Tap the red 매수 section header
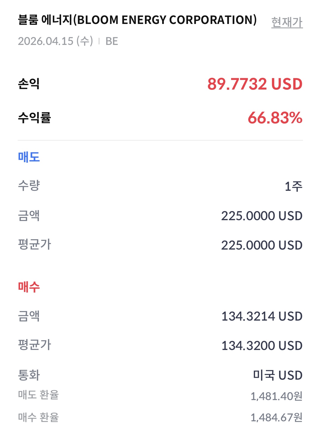 click(x=29, y=287)
